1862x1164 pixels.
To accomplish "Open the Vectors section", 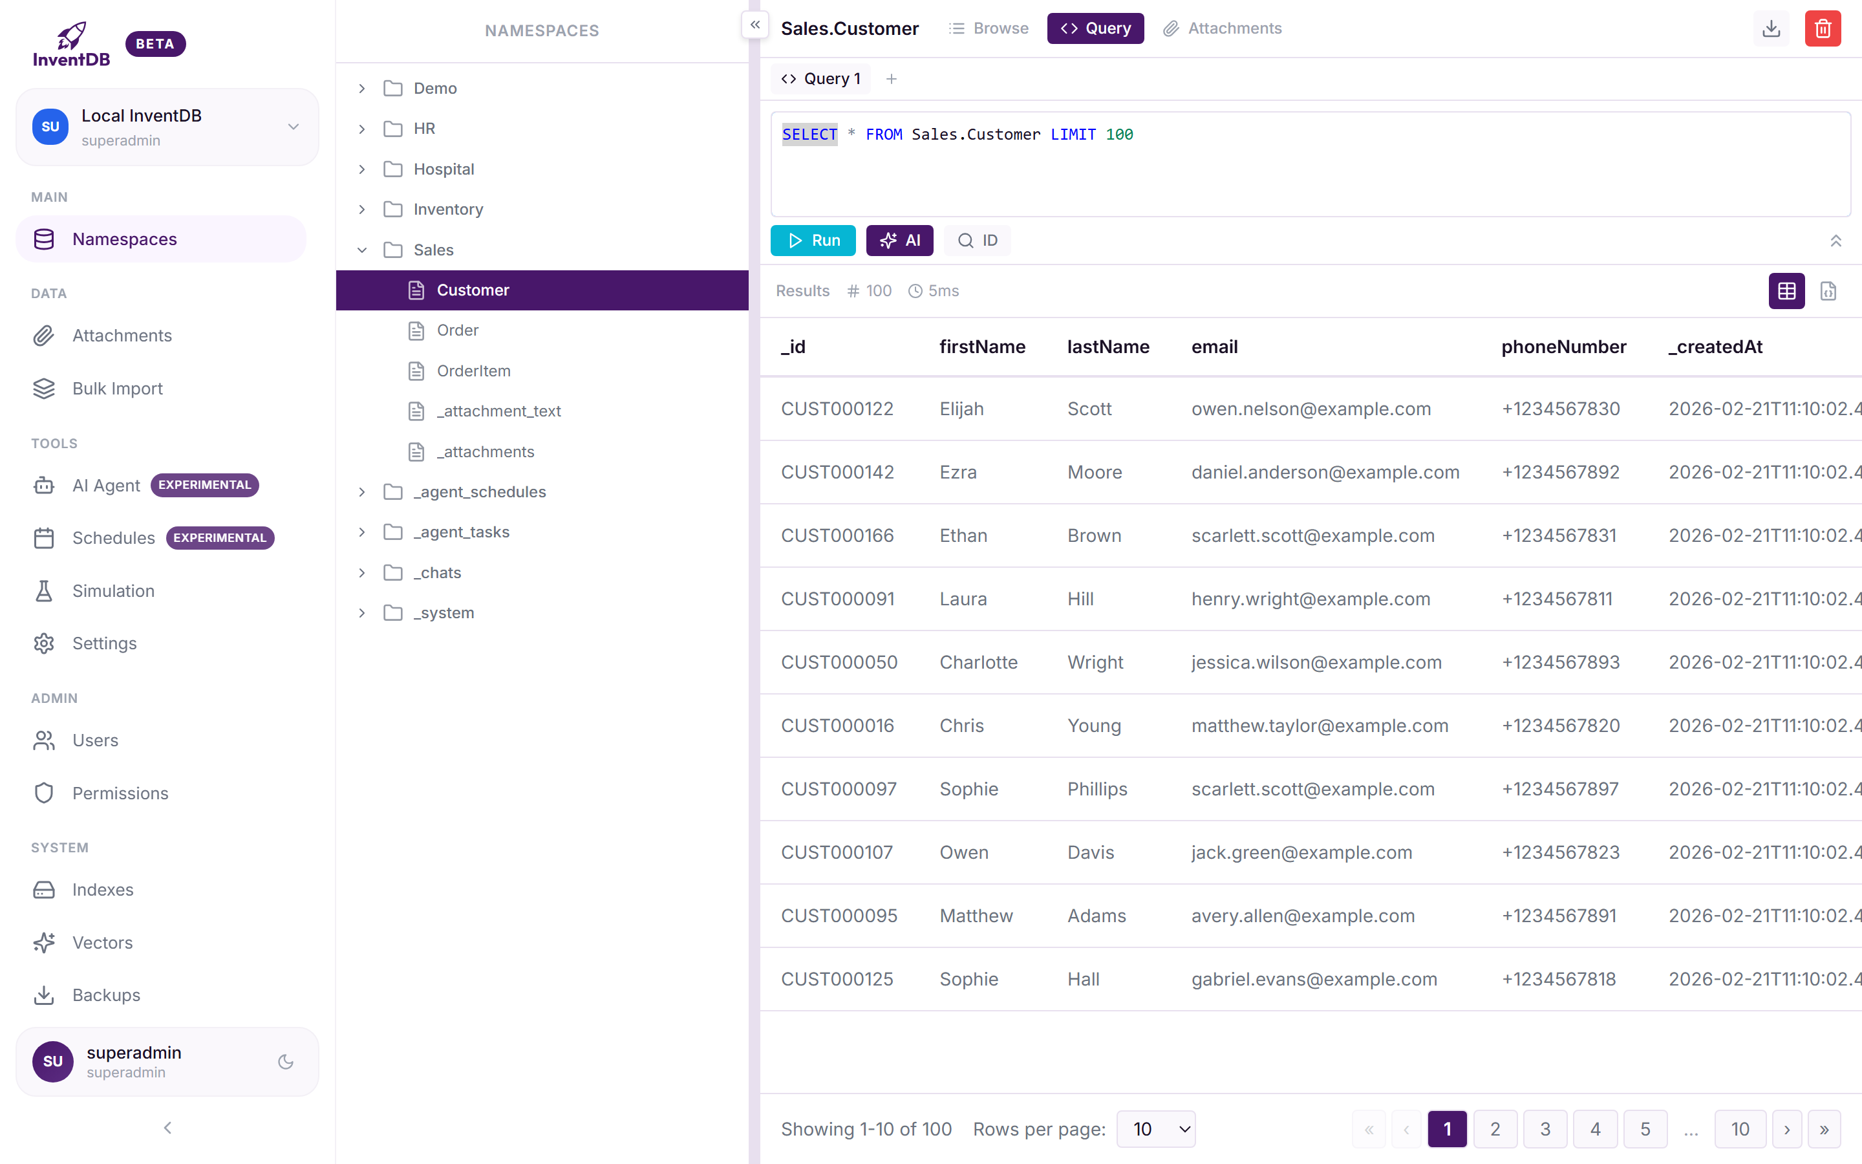I will pos(103,942).
